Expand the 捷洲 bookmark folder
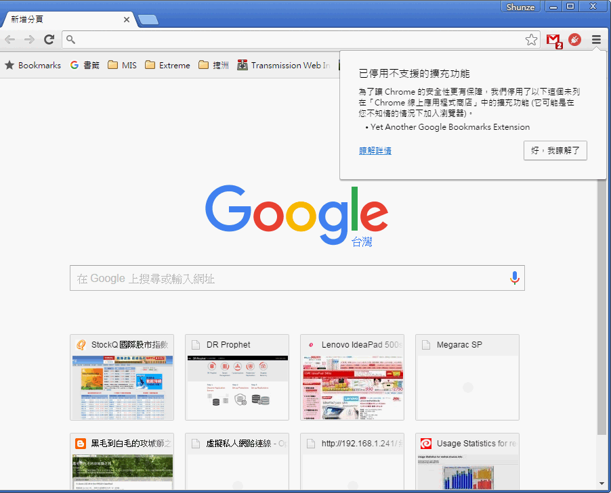The width and height of the screenshot is (611, 493). click(x=213, y=65)
